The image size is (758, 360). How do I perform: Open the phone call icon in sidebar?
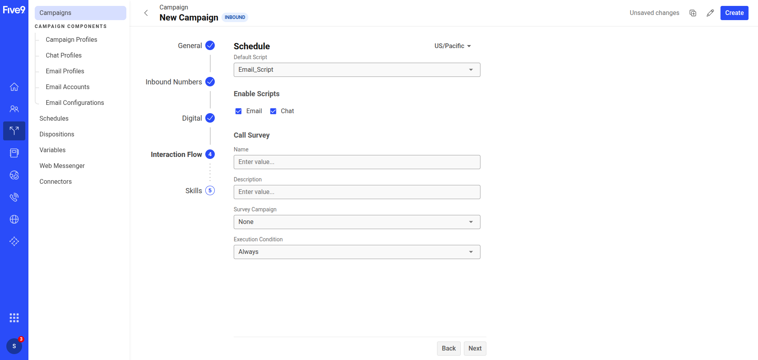[14, 197]
